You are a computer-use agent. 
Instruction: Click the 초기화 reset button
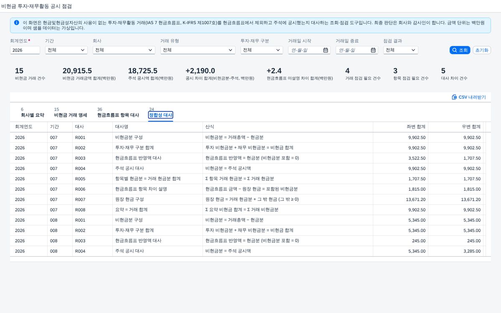pyautogui.click(x=482, y=50)
